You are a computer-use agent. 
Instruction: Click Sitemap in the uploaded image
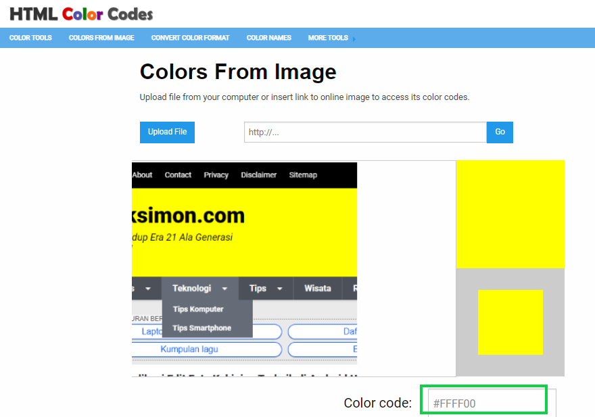point(303,175)
